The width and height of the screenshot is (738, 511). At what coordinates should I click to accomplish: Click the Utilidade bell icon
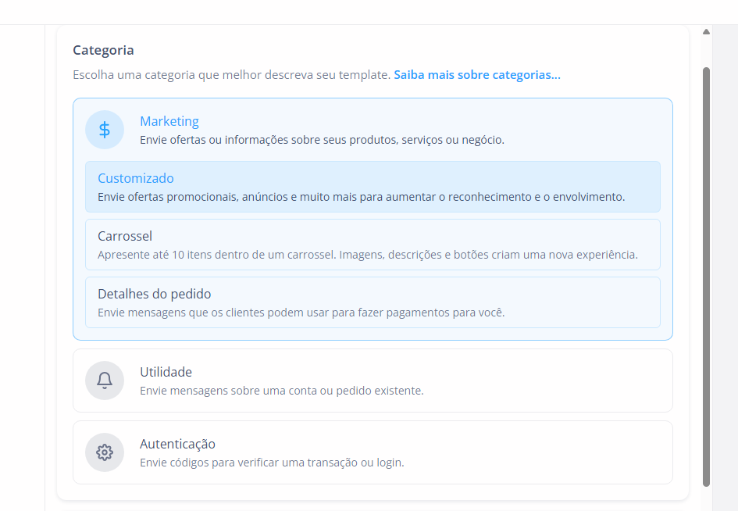pyautogui.click(x=105, y=381)
